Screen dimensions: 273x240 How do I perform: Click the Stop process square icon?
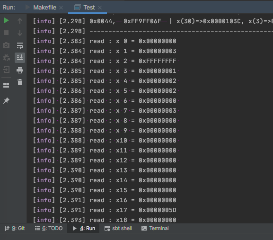tap(6, 33)
